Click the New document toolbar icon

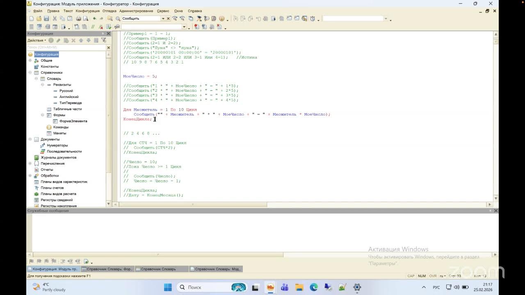[32, 18]
